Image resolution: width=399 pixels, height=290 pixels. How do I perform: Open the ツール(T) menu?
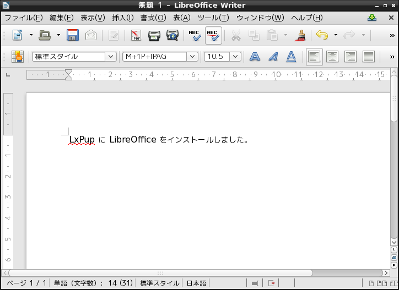click(x=213, y=18)
